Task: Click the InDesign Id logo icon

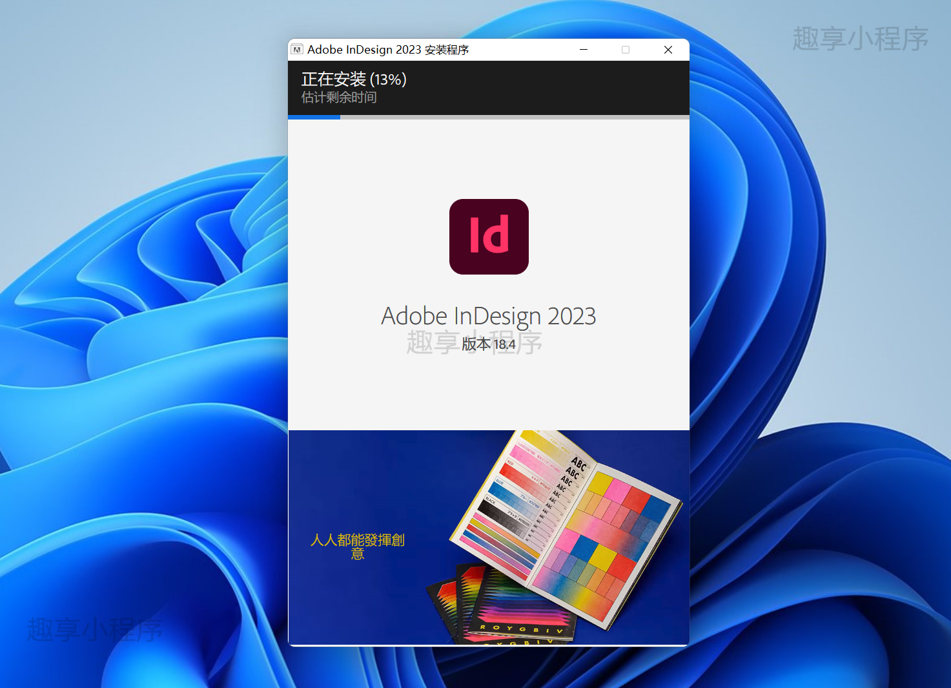Action: pos(489,236)
